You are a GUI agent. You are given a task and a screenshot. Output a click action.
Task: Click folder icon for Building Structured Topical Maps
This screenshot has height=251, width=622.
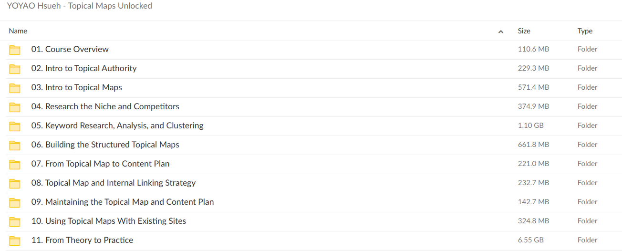15,145
